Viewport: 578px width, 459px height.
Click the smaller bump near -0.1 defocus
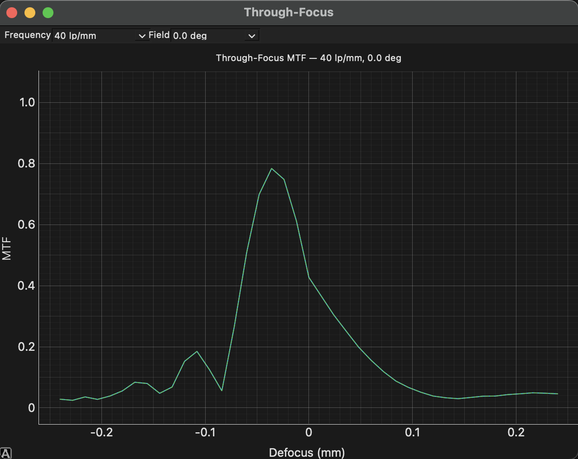pos(197,351)
